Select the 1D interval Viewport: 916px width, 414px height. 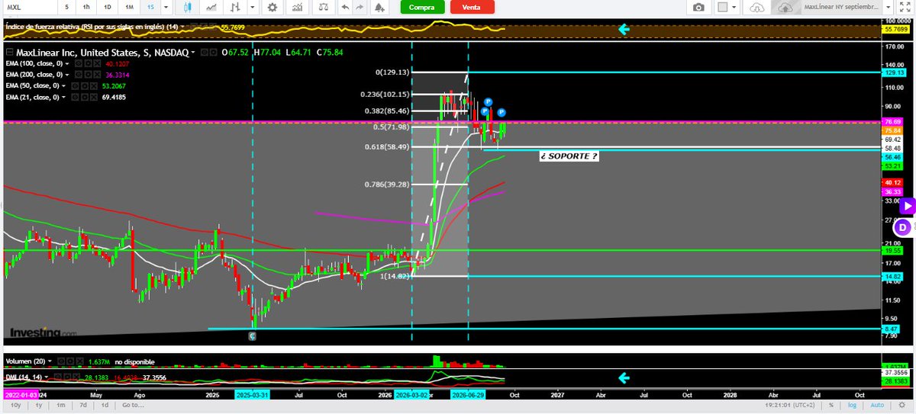click(108, 7)
